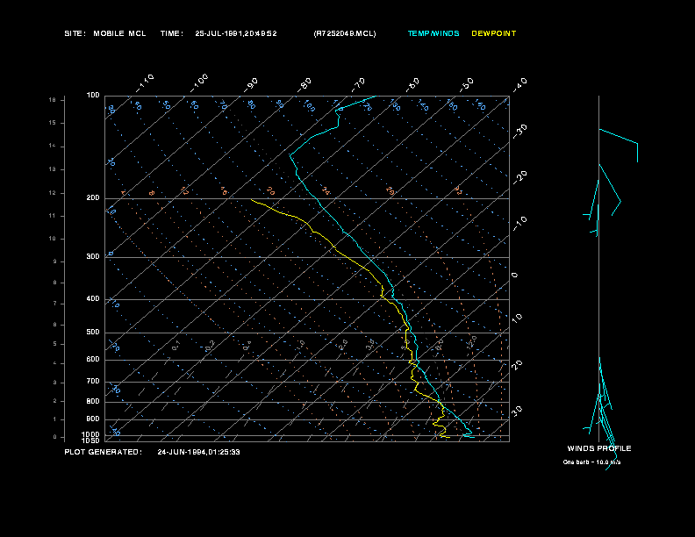Click the altitude scale label '1'

(55, 419)
